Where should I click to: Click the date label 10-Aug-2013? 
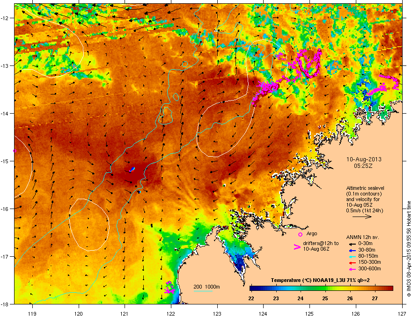364,159
